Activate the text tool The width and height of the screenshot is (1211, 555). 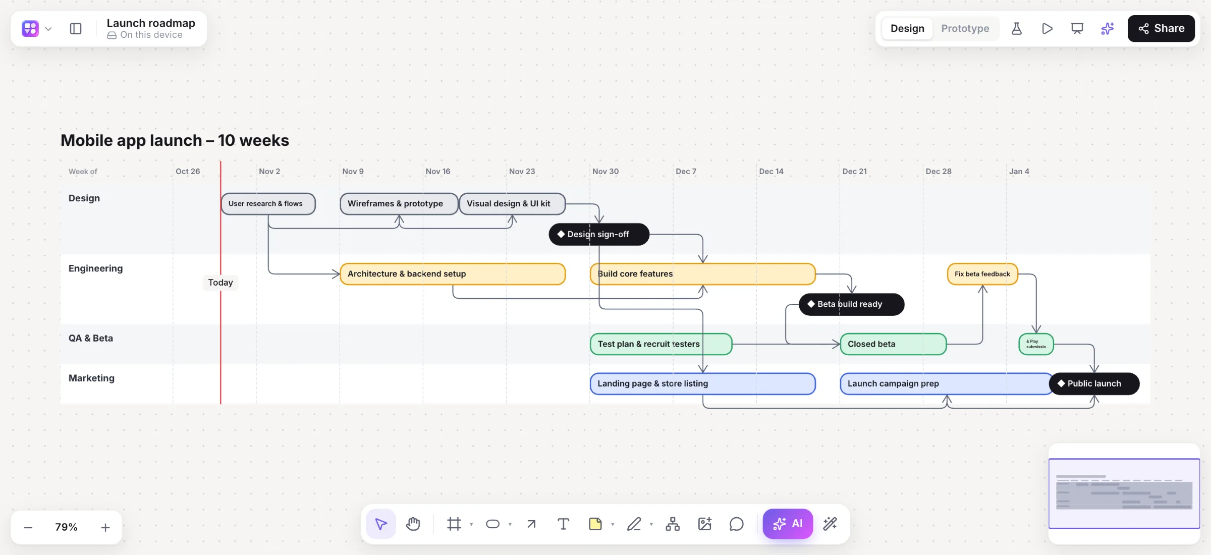[x=563, y=524]
